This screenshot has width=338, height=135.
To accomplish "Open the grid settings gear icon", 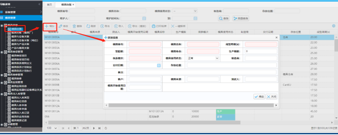I will tap(333, 26).
